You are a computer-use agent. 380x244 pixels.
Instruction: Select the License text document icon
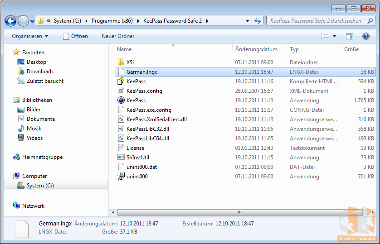point(121,148)
